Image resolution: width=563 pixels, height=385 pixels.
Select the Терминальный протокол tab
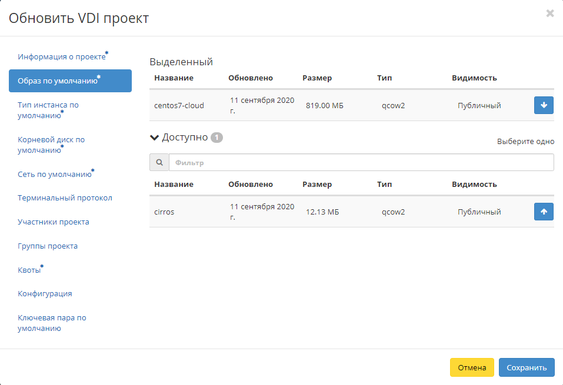coord(65,198)
